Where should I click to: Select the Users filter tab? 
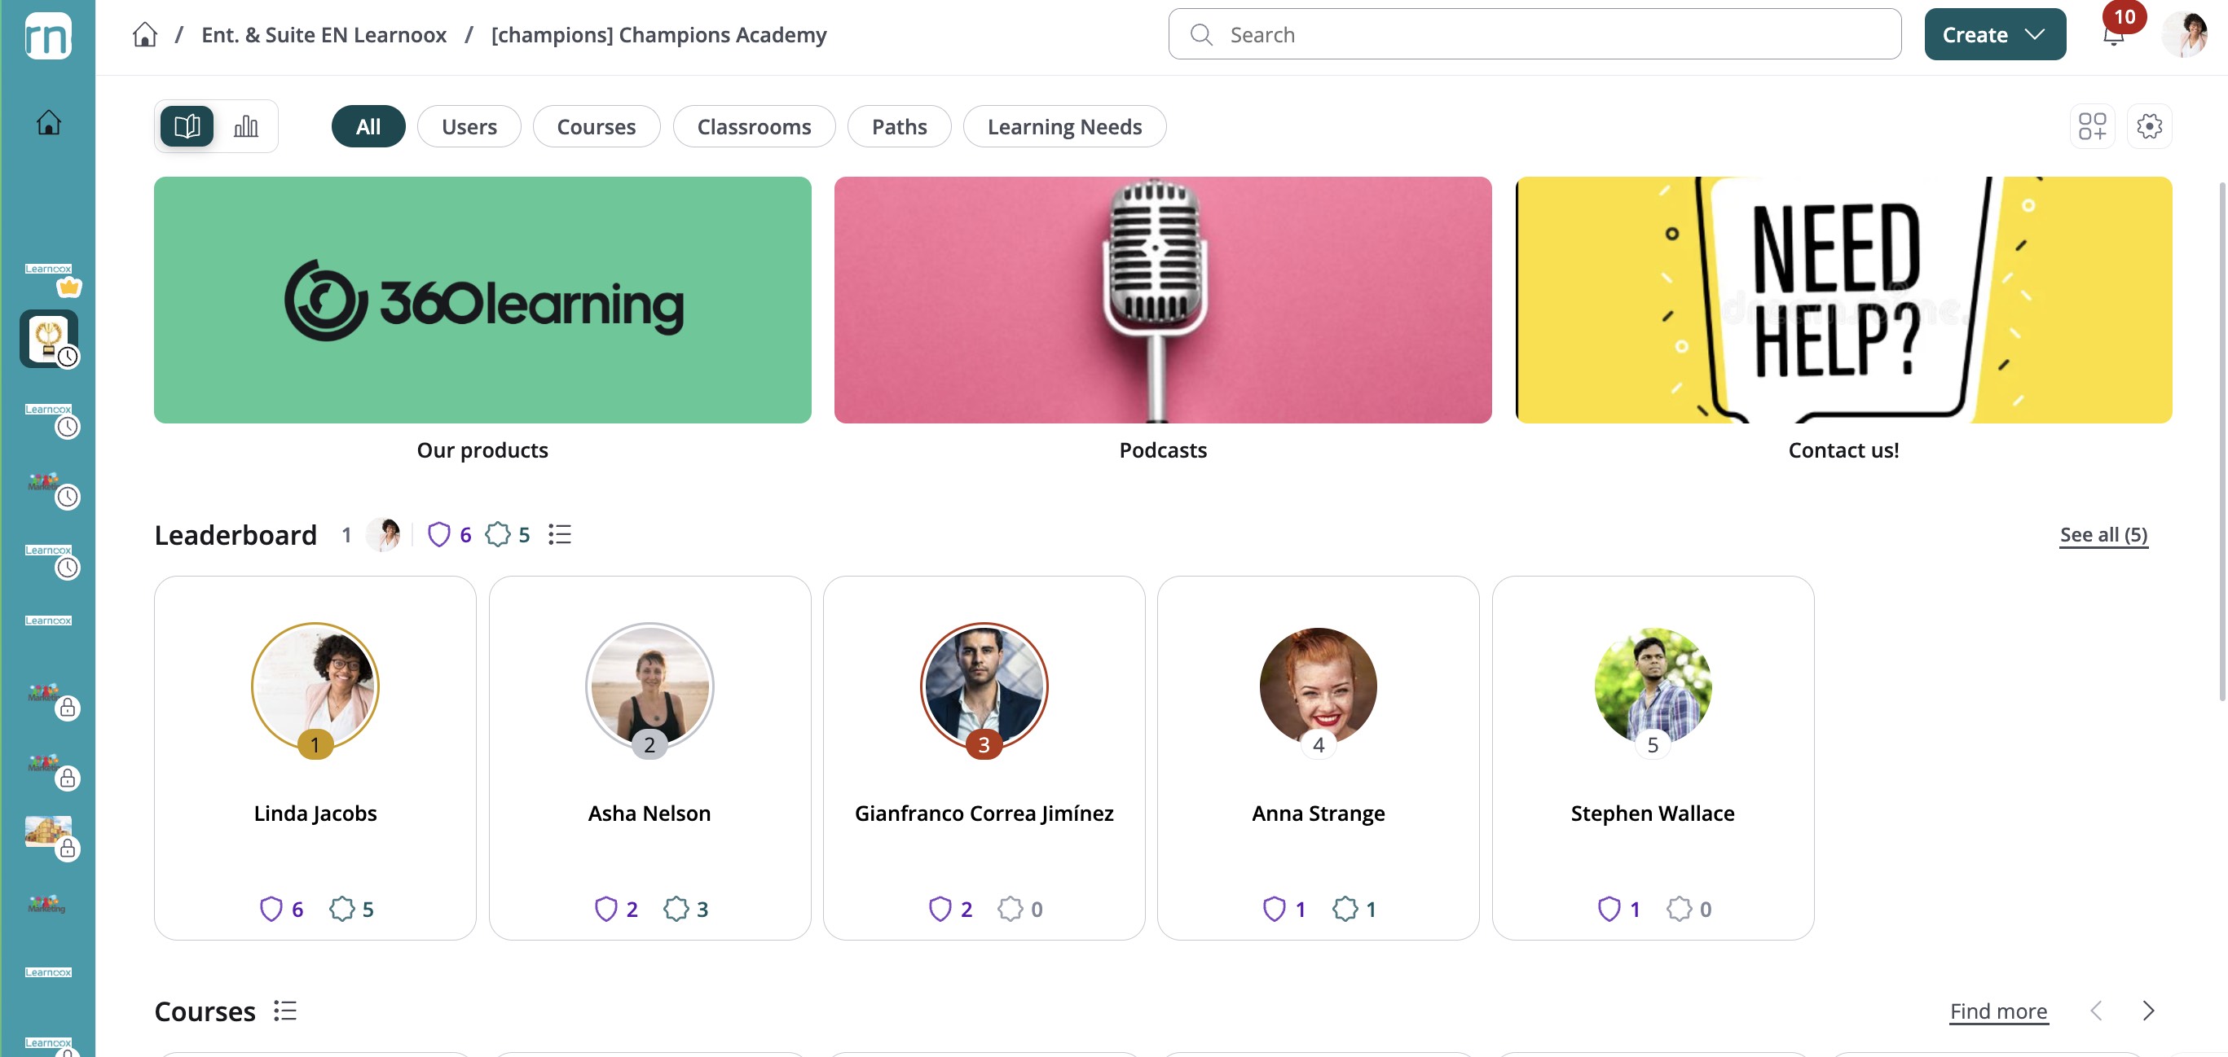(469, 126)
